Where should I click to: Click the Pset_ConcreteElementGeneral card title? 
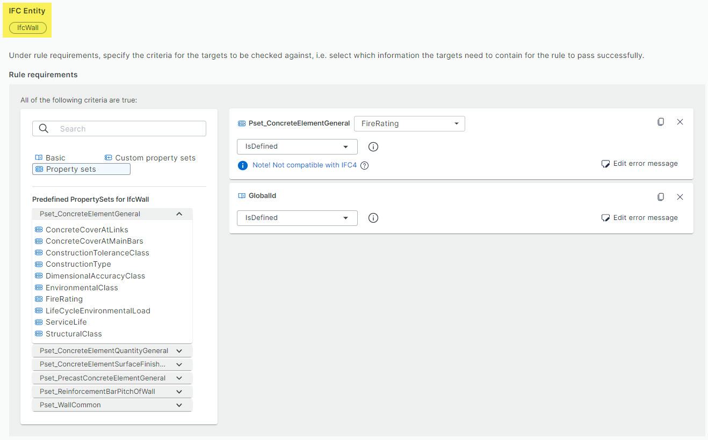point(299,123)
